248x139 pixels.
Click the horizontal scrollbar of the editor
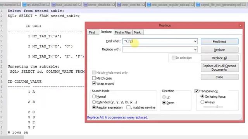tap(12, 137)
